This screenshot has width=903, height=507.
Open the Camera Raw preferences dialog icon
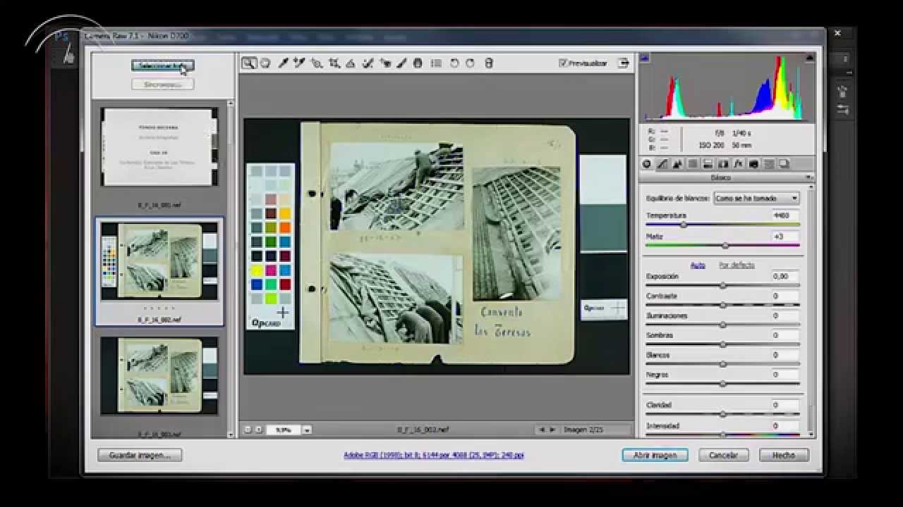coord(436,63)
